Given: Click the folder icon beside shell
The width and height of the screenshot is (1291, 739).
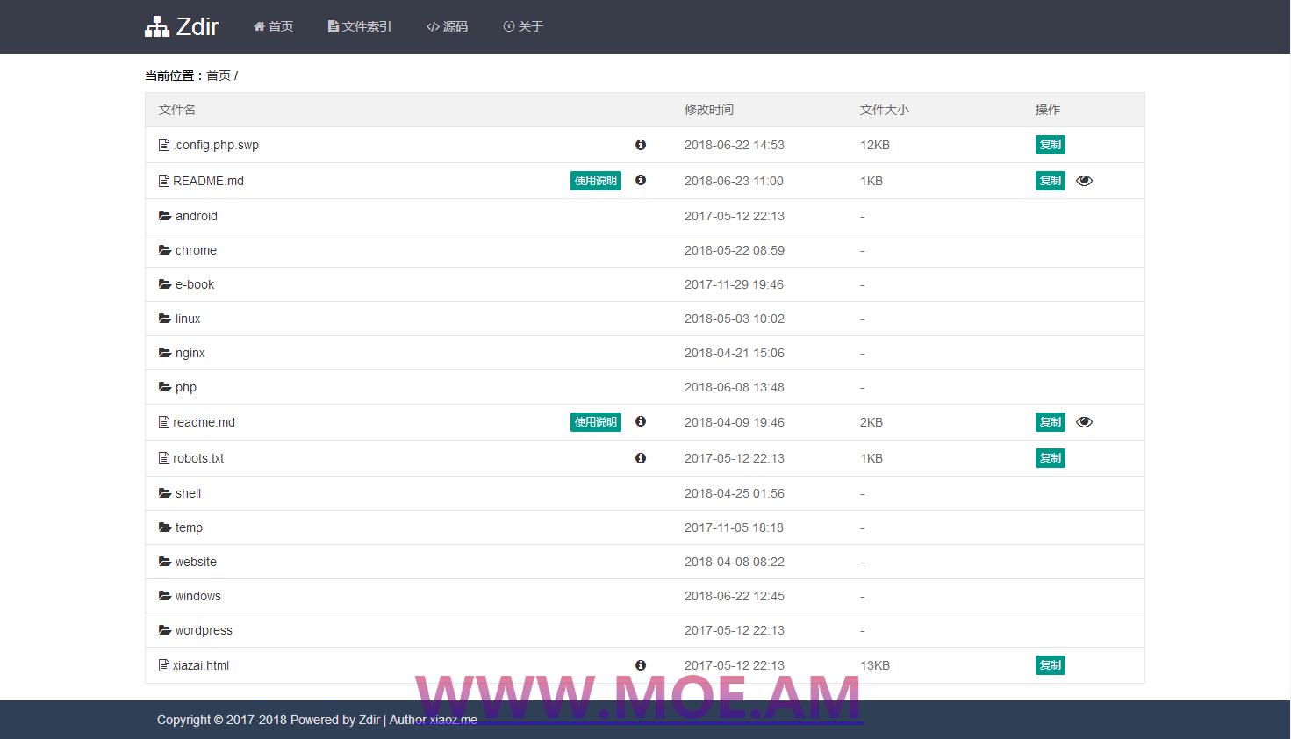Looking at the screenshot, I should tap(165, 493).
